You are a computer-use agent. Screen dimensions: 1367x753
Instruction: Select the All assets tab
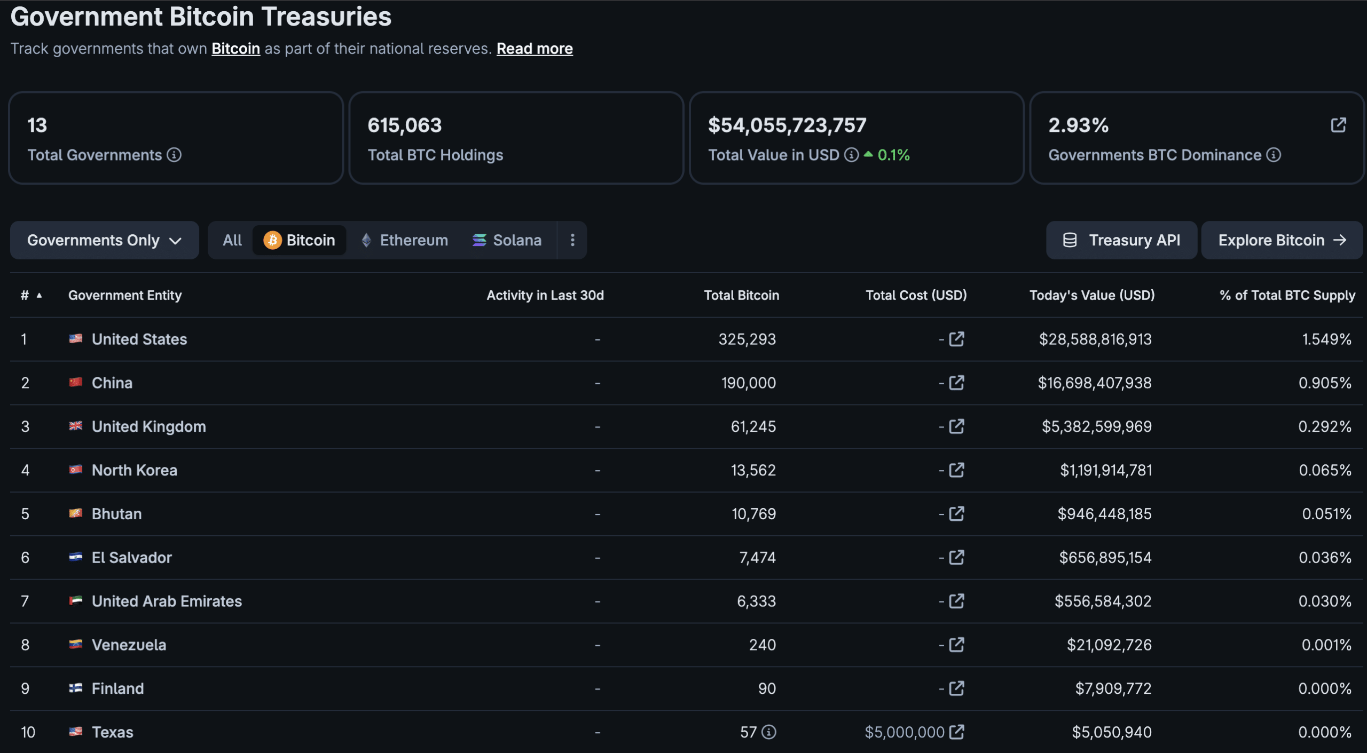point(232,240)
